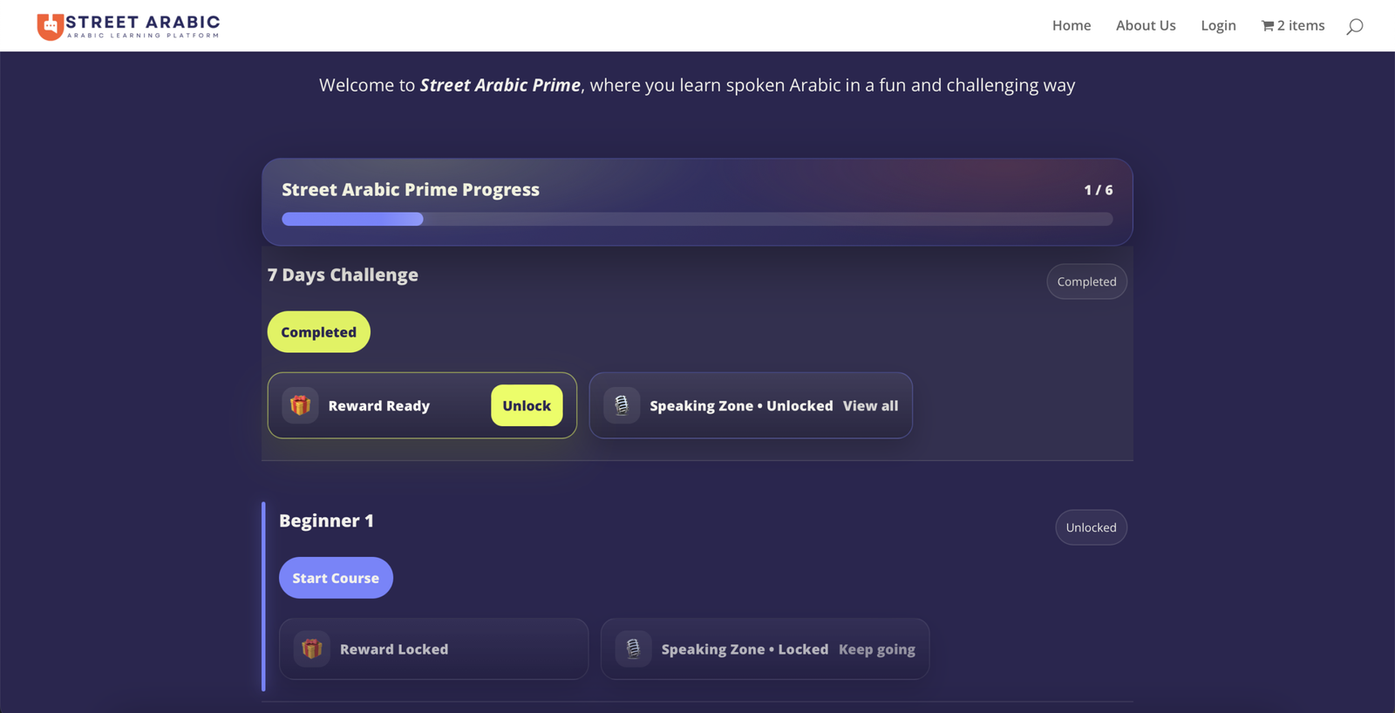1395x713 pixels.
Task: Click Keep going beside Speaking Zone Locked
Action: (x=876, y=648)
